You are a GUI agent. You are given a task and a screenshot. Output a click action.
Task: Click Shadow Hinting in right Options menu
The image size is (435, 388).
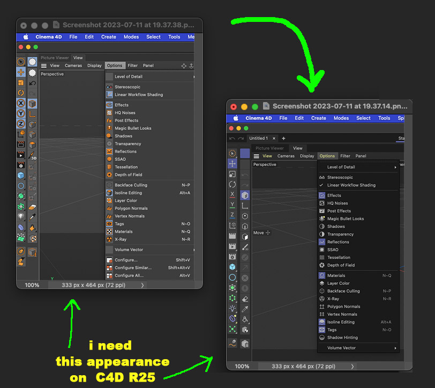(358, 338)
